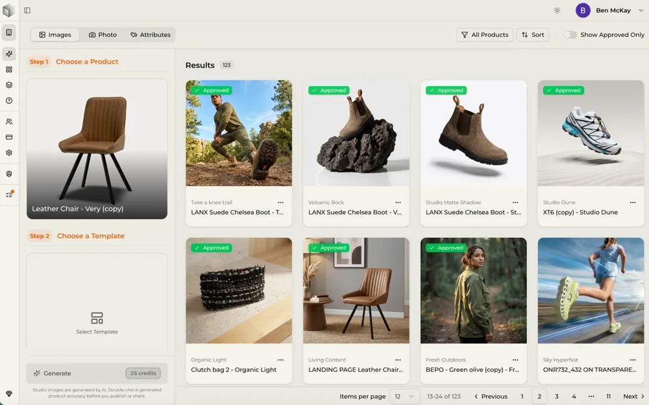Open the Take a knee trail image
Image resolution: width=649 pixels, height=405 pixels.
tap(239, 133)
